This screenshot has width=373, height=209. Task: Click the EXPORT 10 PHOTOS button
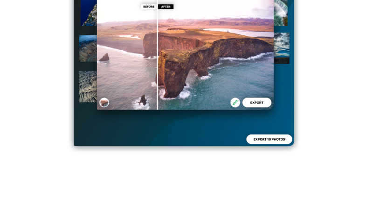point(269,139)
